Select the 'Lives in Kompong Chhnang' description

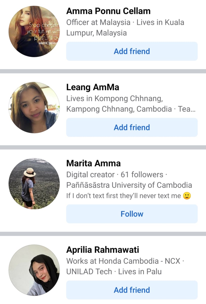tap(114, 99)
